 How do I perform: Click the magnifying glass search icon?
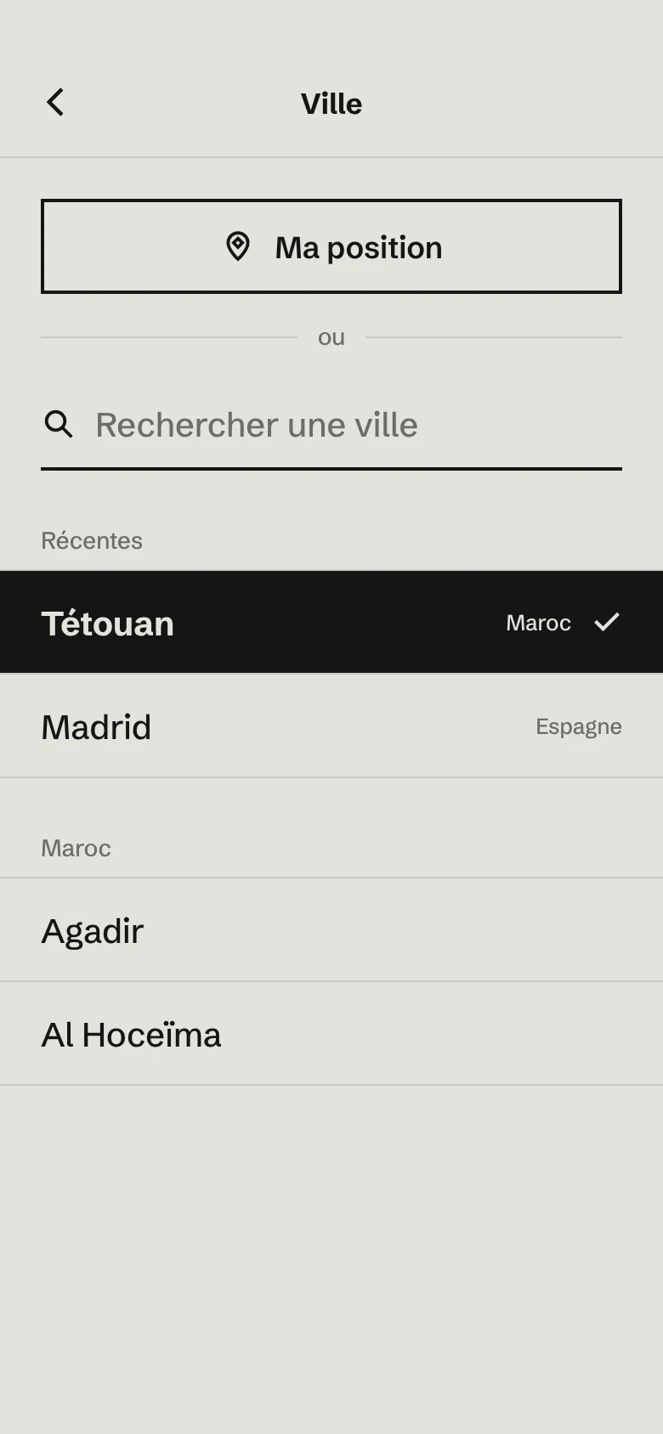[59, 423]
